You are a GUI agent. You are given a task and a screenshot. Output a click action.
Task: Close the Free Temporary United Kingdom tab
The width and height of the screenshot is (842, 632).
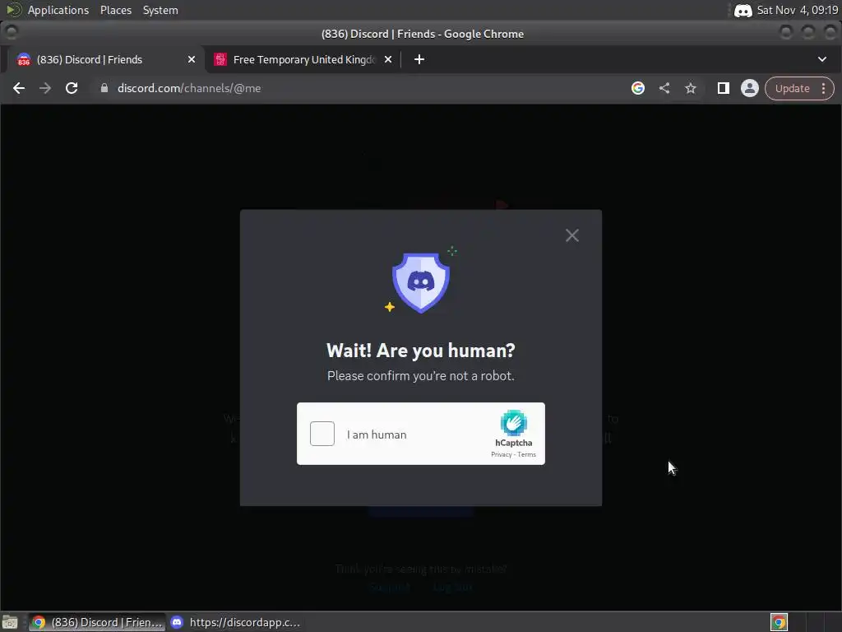pyautogui.click(x=388, y=59)
